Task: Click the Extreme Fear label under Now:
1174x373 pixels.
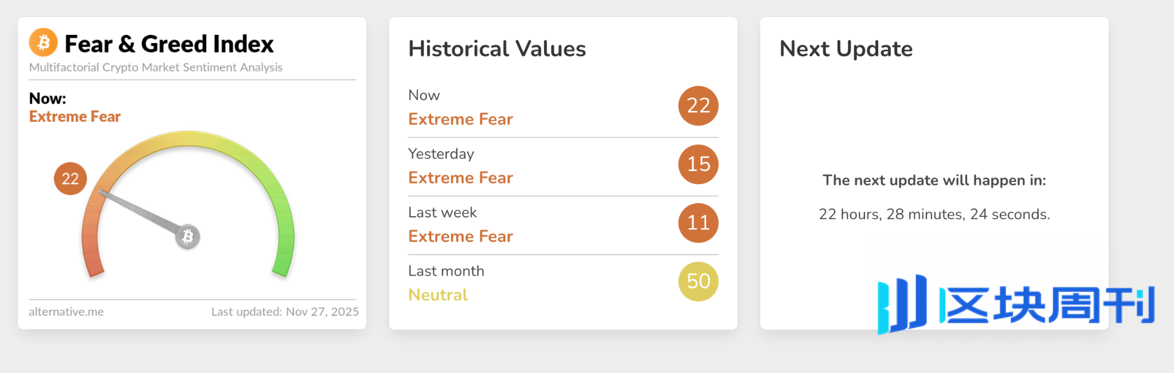Action: [x=75, y=117]
